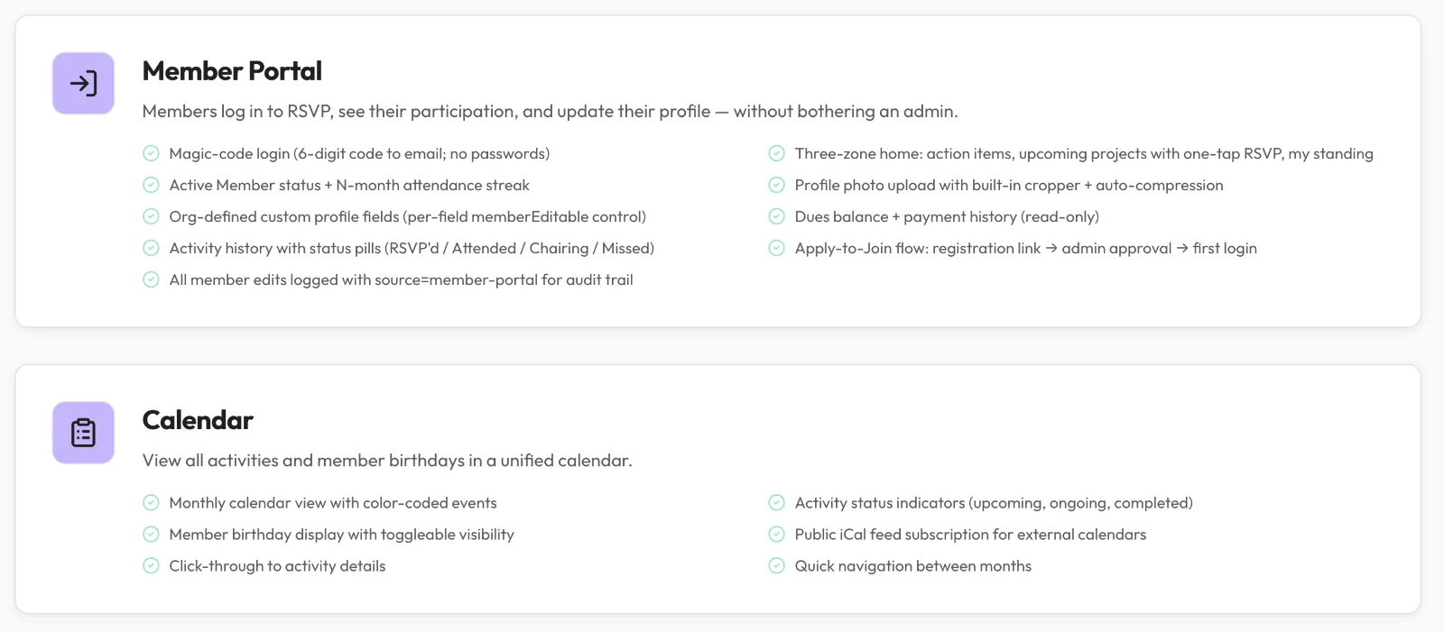This screenshot has width=1444, height=632.
Task: Click check icon beside Public iCal feed
Action: (x=776, y=535)
